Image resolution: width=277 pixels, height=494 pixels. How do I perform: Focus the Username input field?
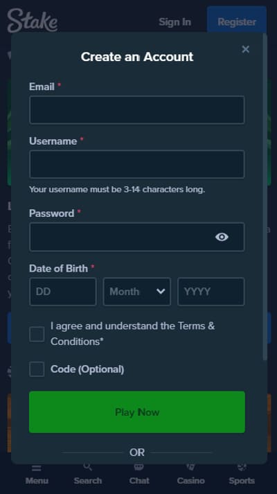[137, 164]
